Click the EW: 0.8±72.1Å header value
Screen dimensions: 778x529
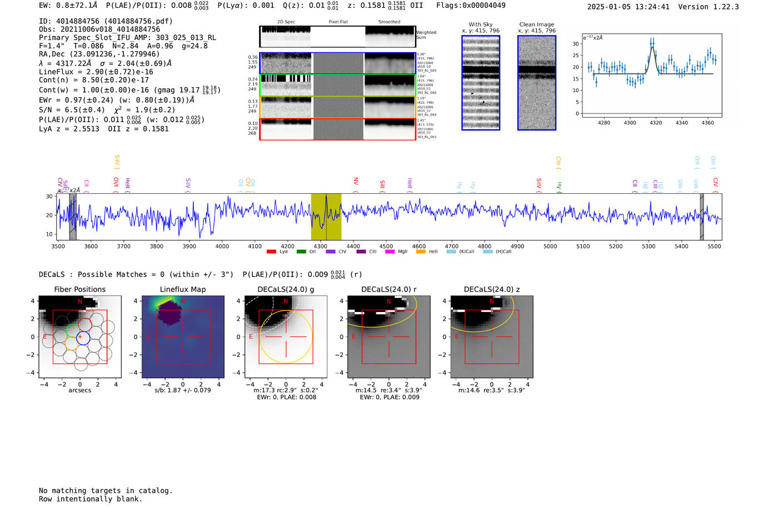pos(68,6)
